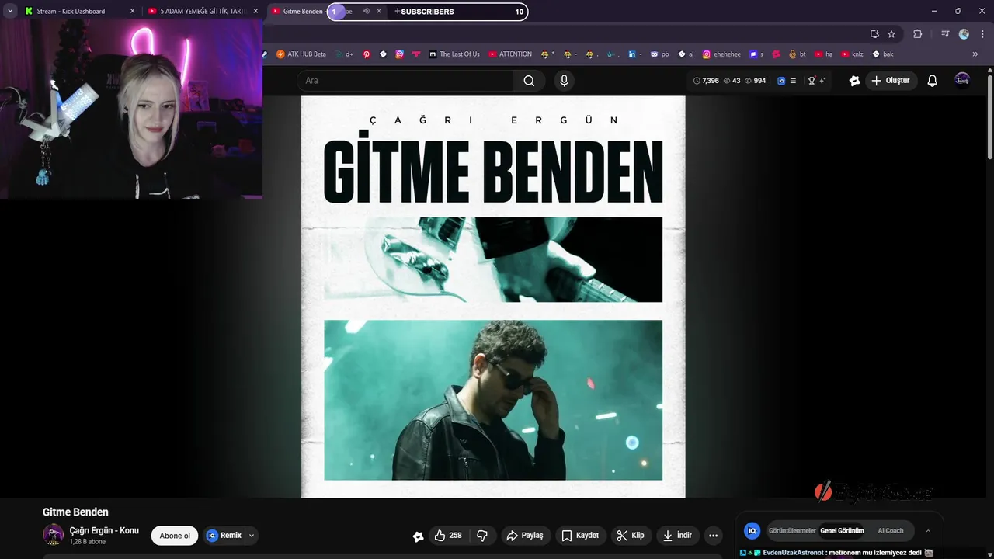
Task: Mute the Gitme Benden tab audio
Action: 367,12
